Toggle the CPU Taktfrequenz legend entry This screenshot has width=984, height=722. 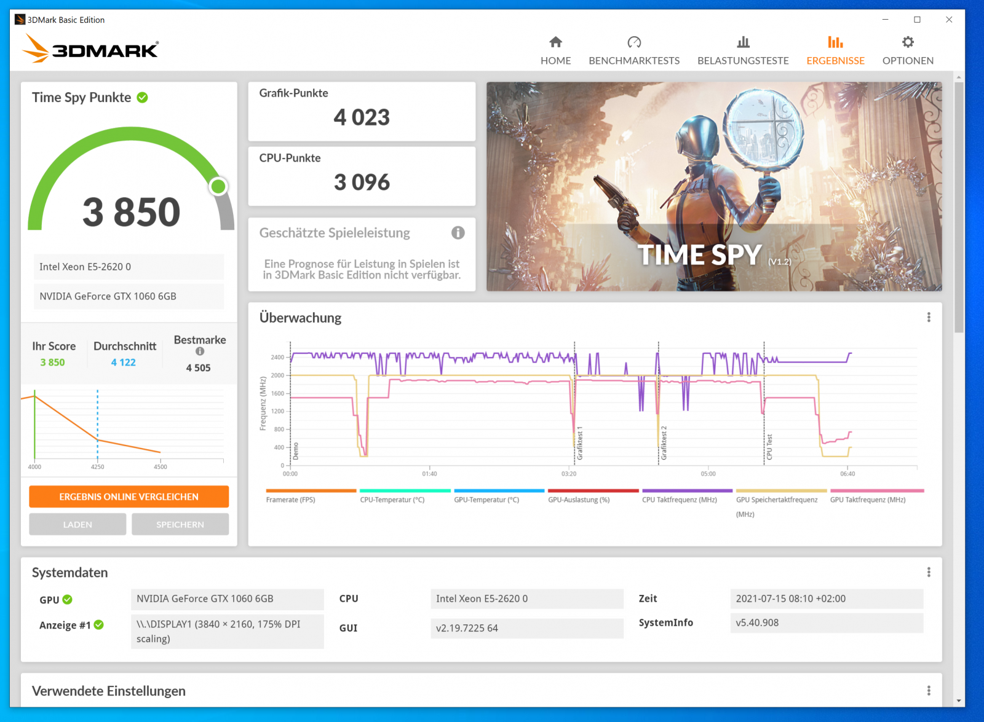pos(680,500)
